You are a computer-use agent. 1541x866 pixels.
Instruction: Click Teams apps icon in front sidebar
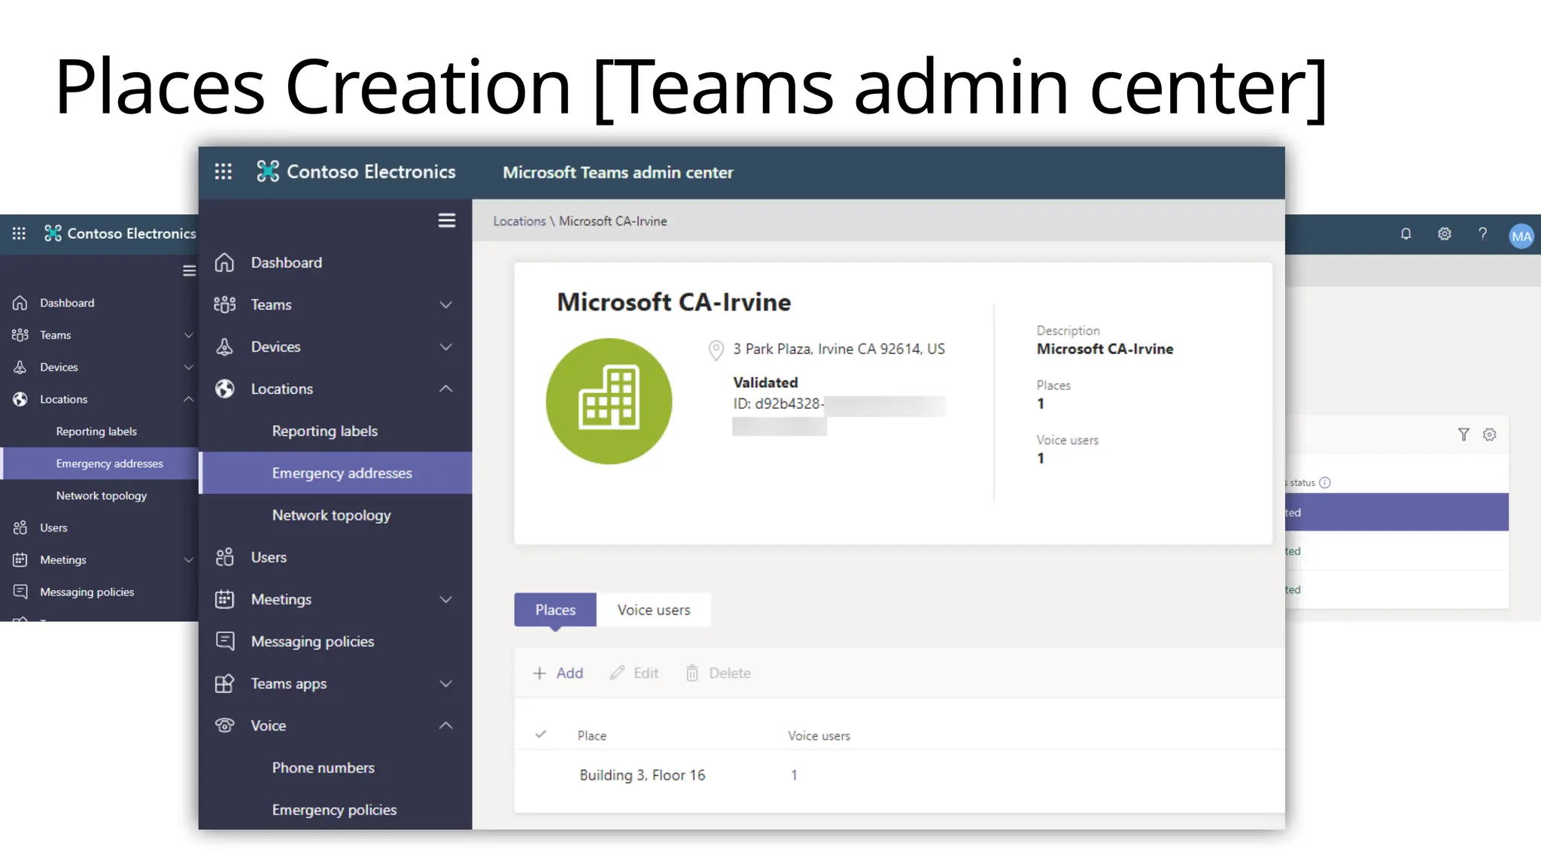[x=224, y=683]
